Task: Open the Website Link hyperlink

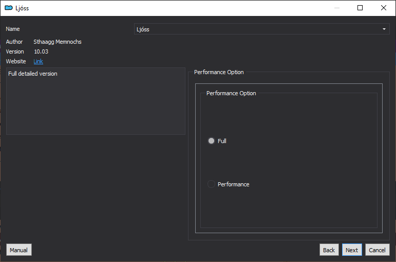Action: pos(38,61)
